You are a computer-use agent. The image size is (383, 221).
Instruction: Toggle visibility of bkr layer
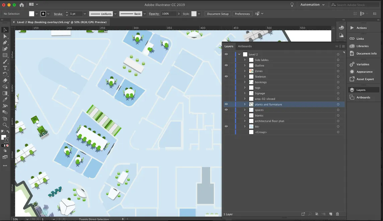[226, 126]
